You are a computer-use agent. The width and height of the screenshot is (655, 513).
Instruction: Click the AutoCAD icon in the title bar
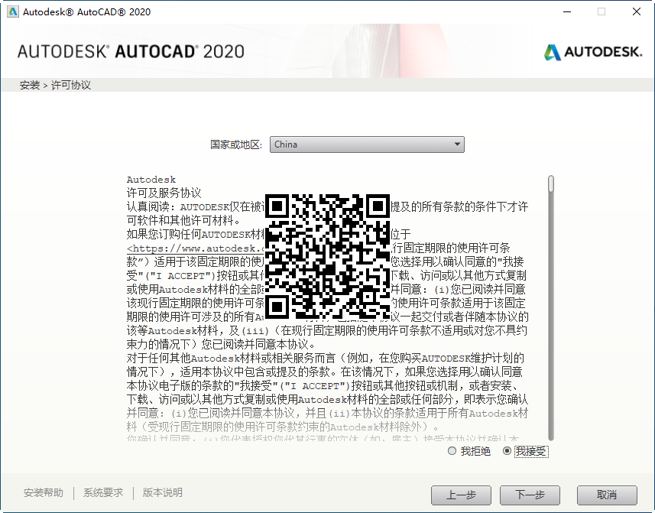(14, 11)
